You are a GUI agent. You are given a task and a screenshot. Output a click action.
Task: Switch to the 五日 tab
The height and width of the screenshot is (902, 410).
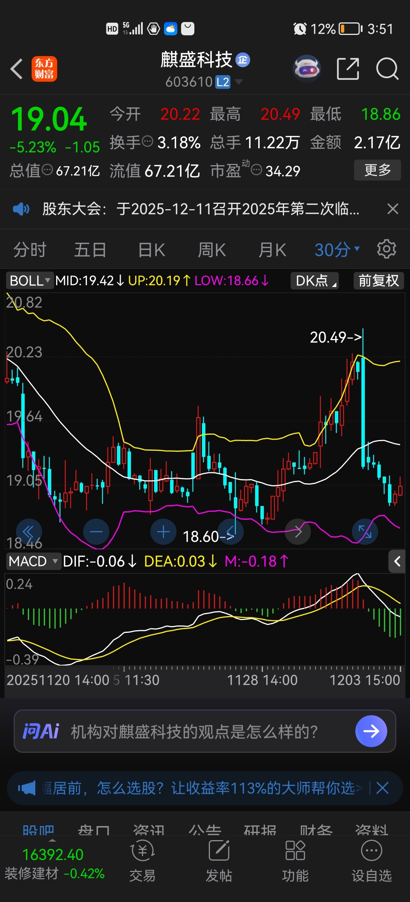pyautogui.click(x=90, y=250)
